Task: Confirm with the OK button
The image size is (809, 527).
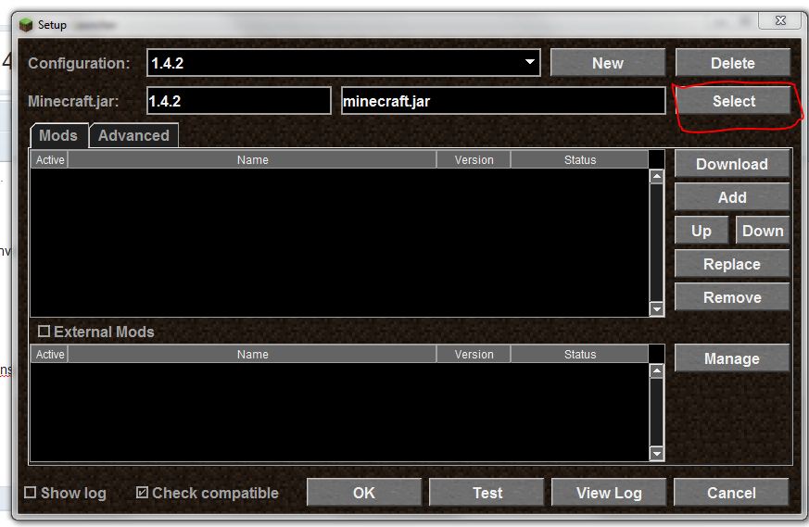Action: [364, 493]
